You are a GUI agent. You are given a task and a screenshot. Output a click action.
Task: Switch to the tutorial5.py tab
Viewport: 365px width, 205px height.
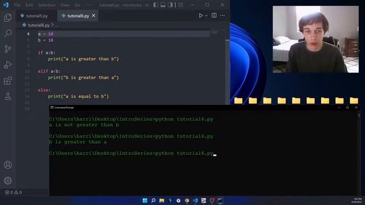(x=36, y=16)
